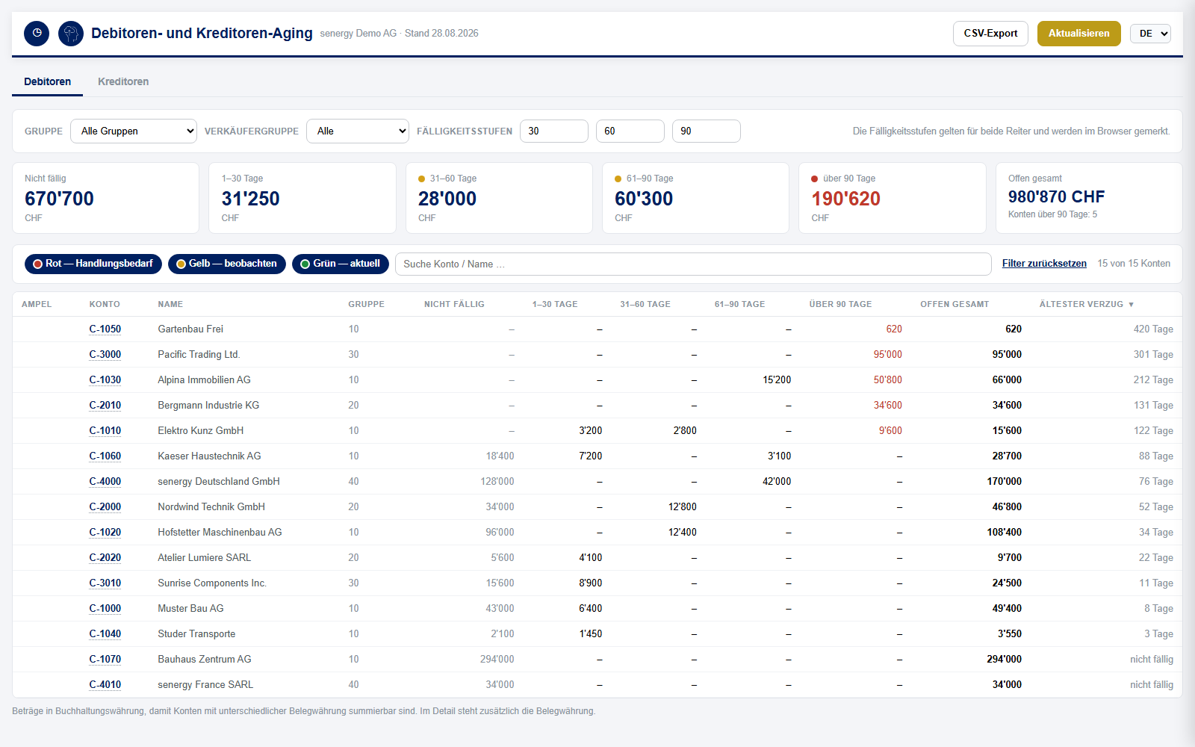1195x747 pixels.
Task: Click the second Fälligkeitsstufe field with 60
Action: (x=630, y=131)
